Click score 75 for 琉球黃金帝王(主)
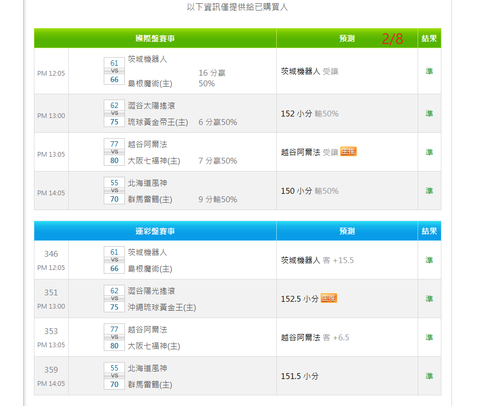479x406 pixels. click(x=114, y=122)
